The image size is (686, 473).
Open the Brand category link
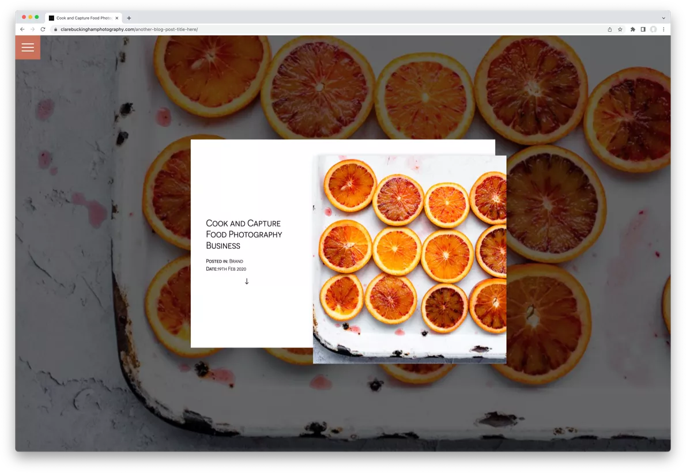coord(236,261)
